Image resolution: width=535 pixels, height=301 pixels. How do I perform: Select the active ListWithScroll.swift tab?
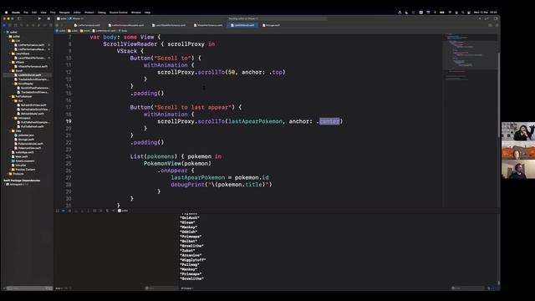[x=242, y=25]
